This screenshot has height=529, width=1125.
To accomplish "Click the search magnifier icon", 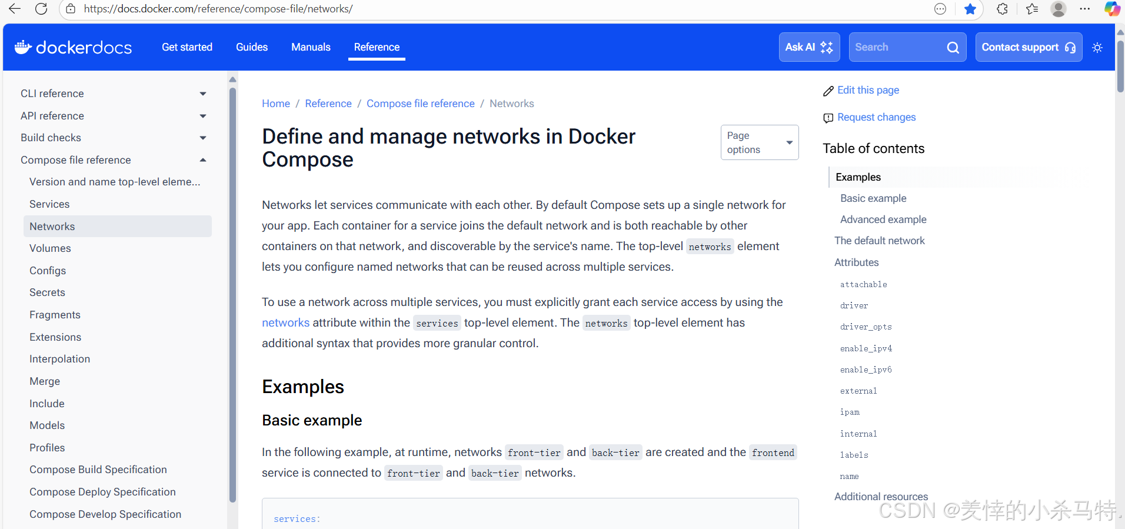I will (953, 48).
